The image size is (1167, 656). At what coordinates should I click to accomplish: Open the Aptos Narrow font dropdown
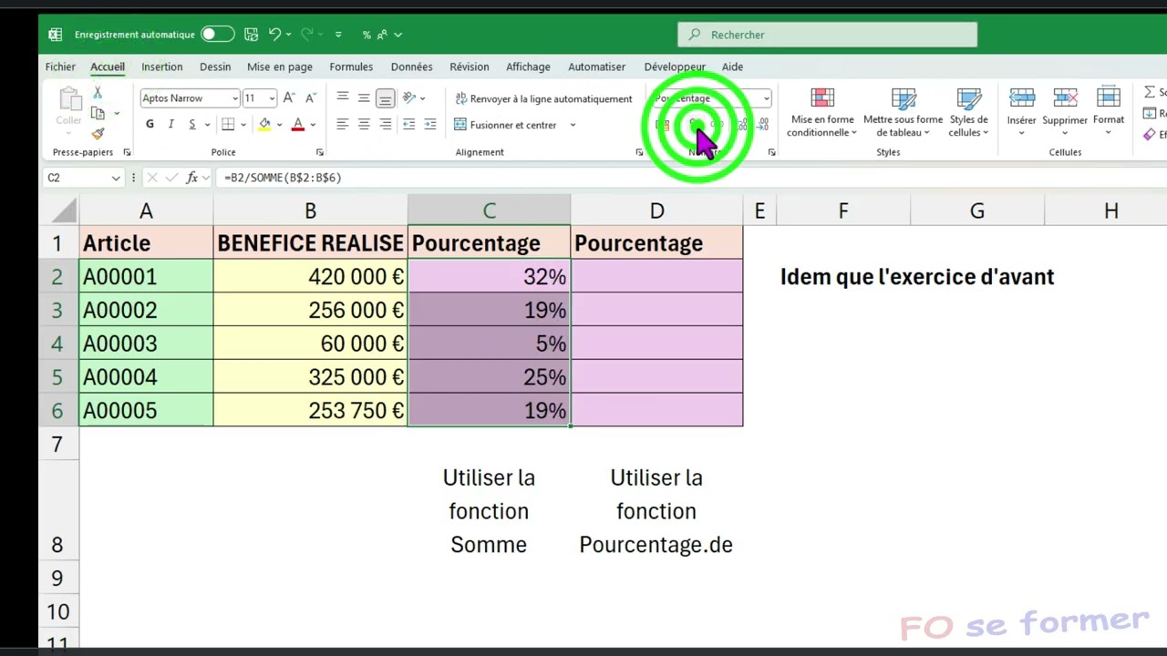coord(234,98)
